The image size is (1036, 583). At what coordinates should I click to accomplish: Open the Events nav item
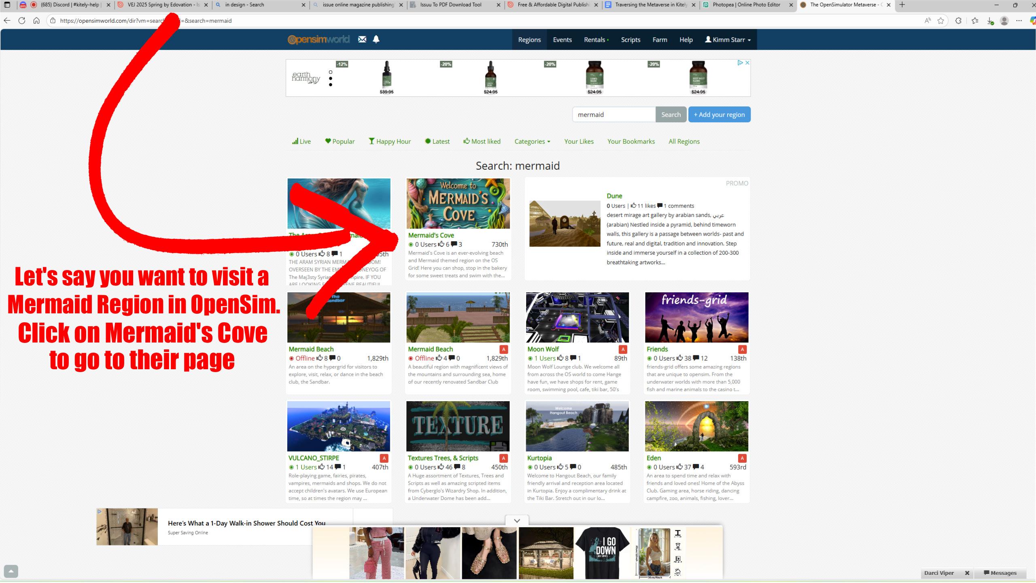562,40
